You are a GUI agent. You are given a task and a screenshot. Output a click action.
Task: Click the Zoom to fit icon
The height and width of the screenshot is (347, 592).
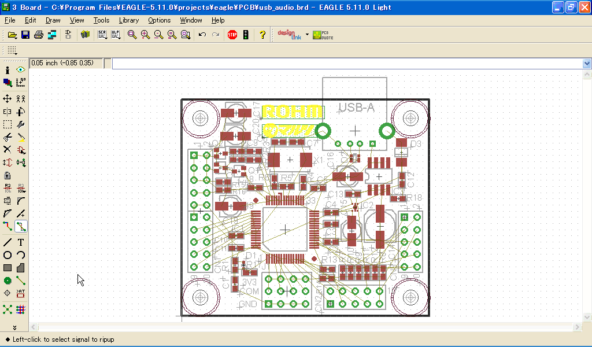pos(132,35)
